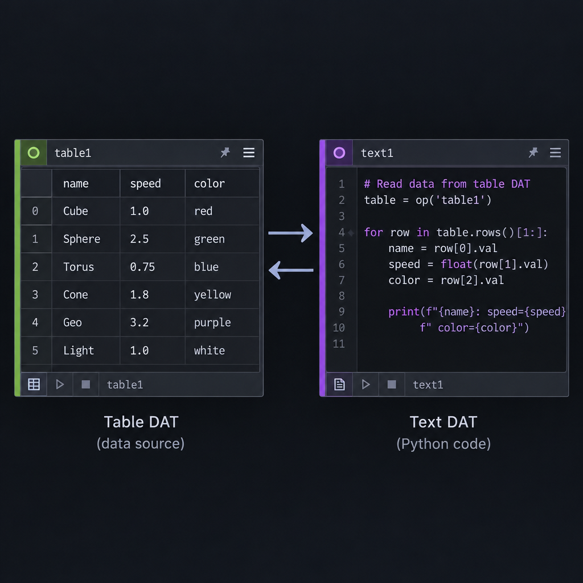Click the speed cell '0.75'
The height and width of the screenshot is (583, 583).
[x=153, y=267]
